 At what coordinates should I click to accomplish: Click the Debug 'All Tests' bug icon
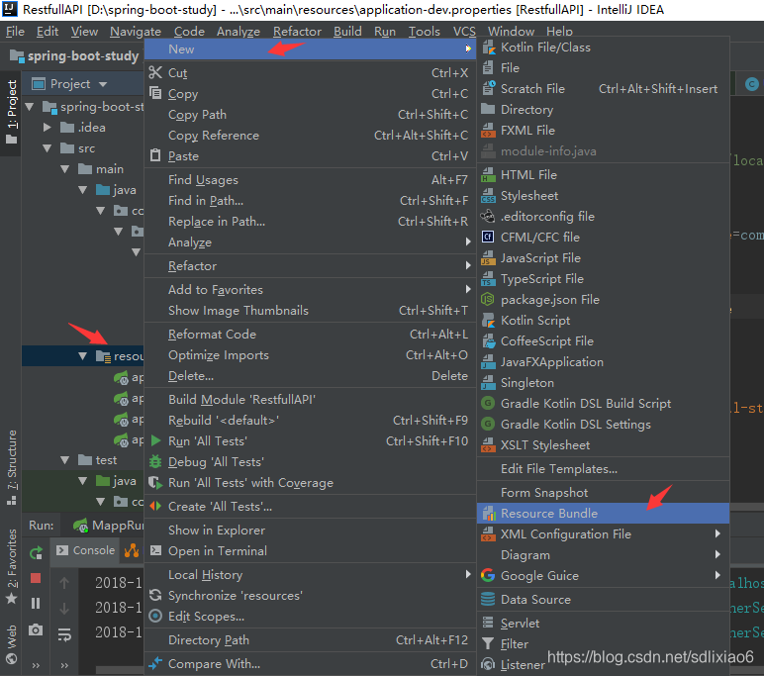[155, 461]
